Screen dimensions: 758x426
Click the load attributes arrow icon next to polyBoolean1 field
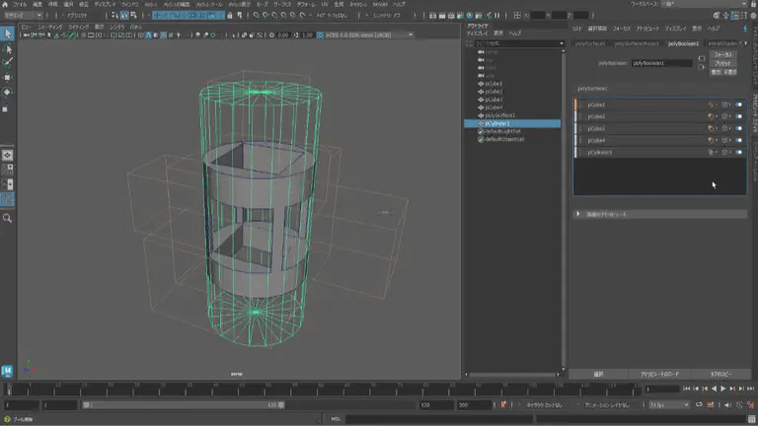pos(702,59)
